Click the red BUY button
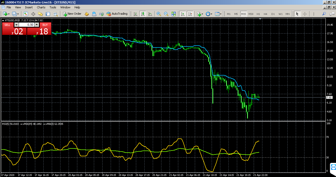Image resolution: width=336 pixels, height=177 pixels. tap(45, 25)
